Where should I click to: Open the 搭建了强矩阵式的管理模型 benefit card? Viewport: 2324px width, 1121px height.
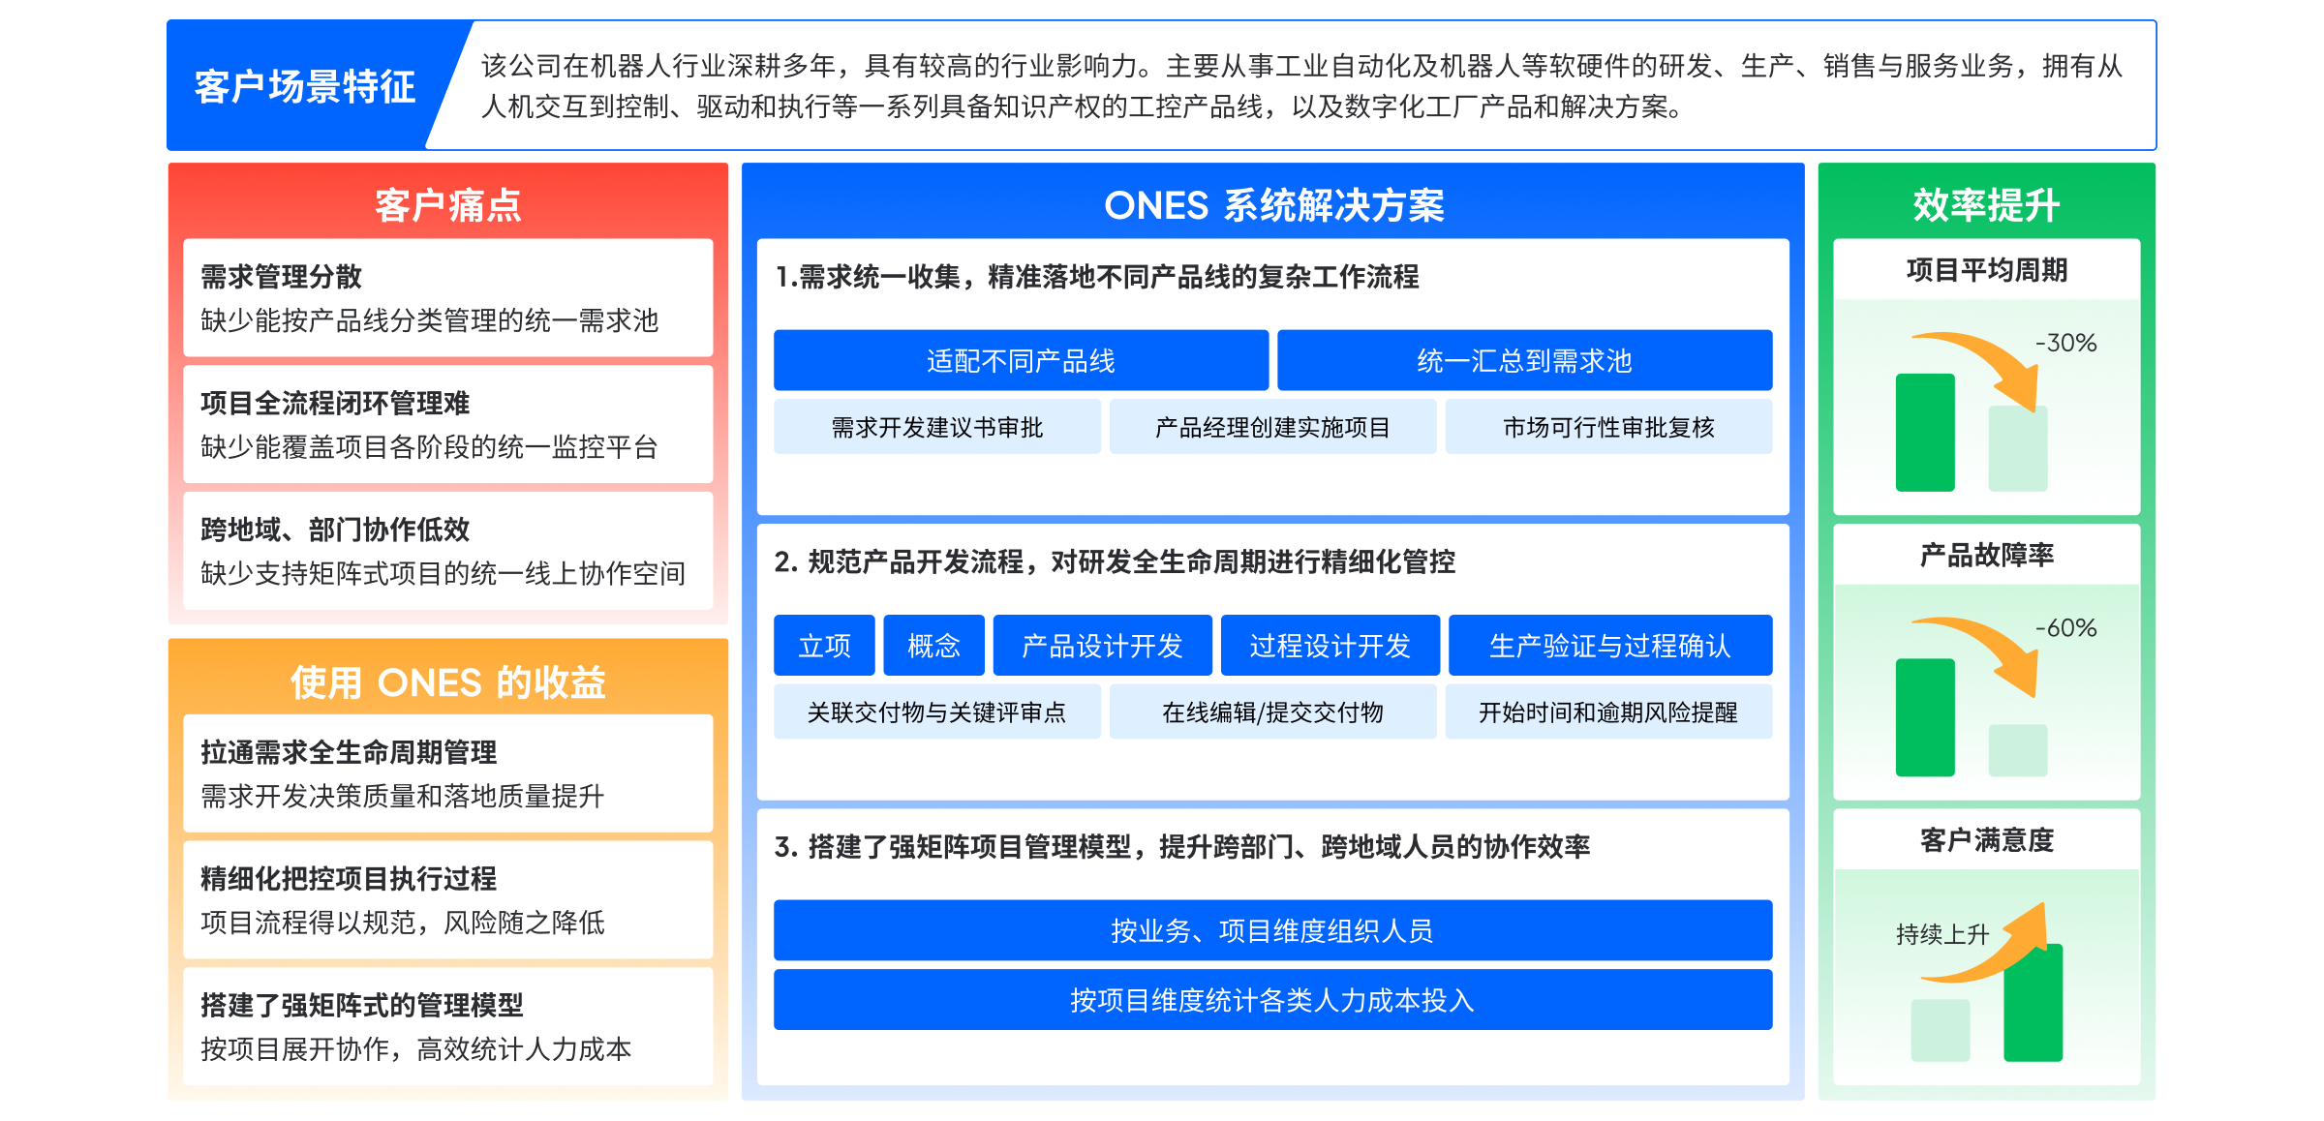pos(448,1027)
